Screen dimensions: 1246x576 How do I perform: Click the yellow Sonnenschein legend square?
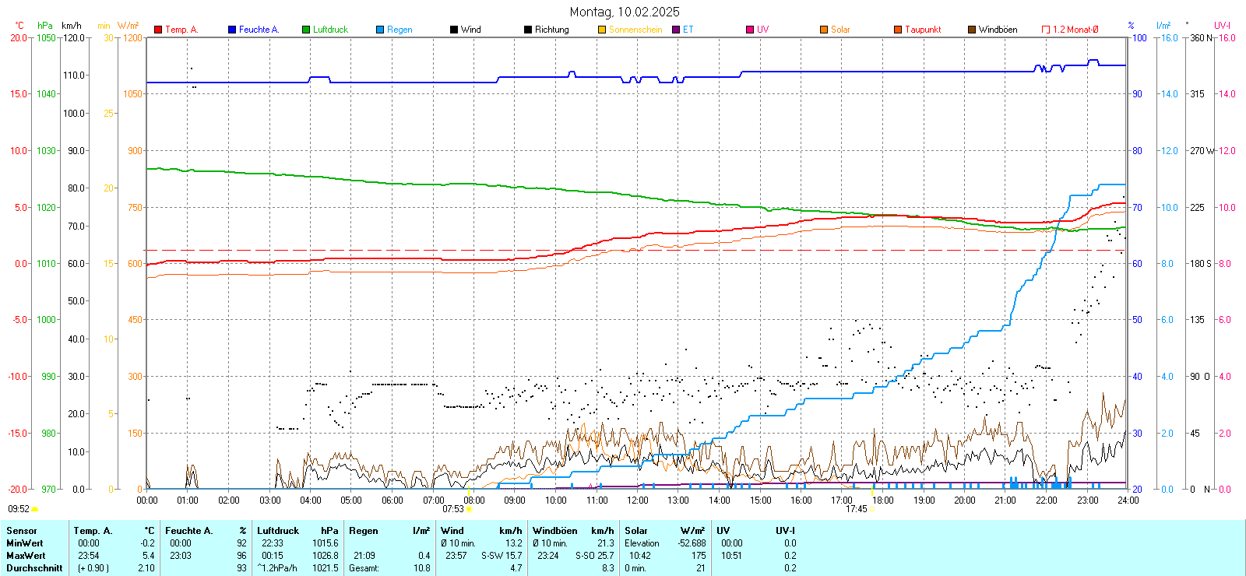pyautogui.click(x=602, y=30)
